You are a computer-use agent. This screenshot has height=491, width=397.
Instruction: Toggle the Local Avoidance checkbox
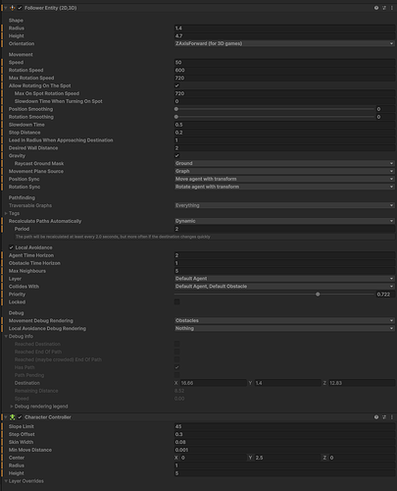point(11,247)
